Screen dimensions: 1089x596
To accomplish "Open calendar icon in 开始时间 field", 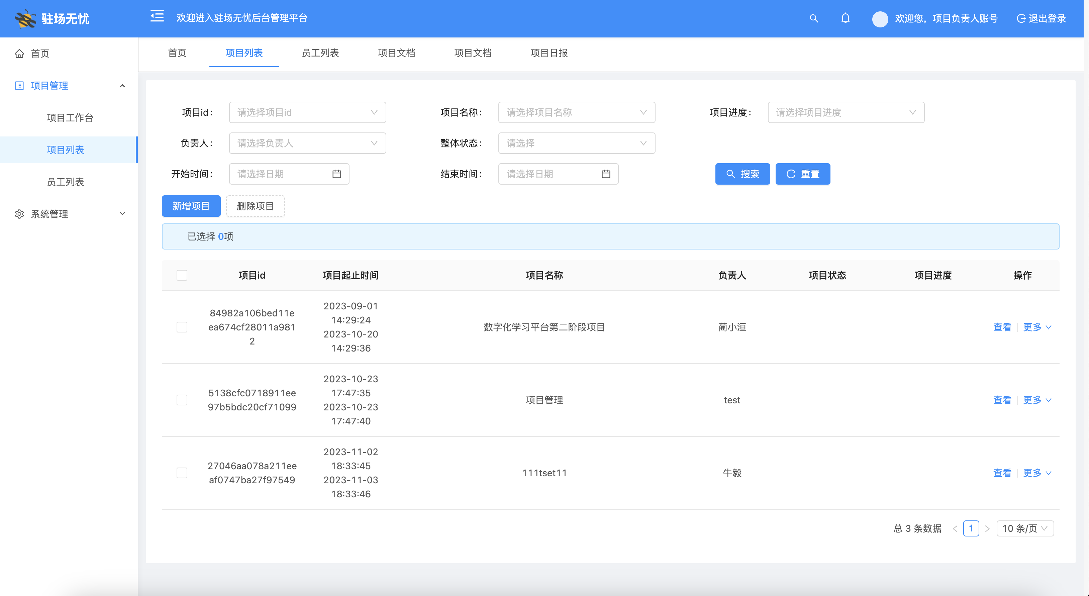I will pos(336,174).
